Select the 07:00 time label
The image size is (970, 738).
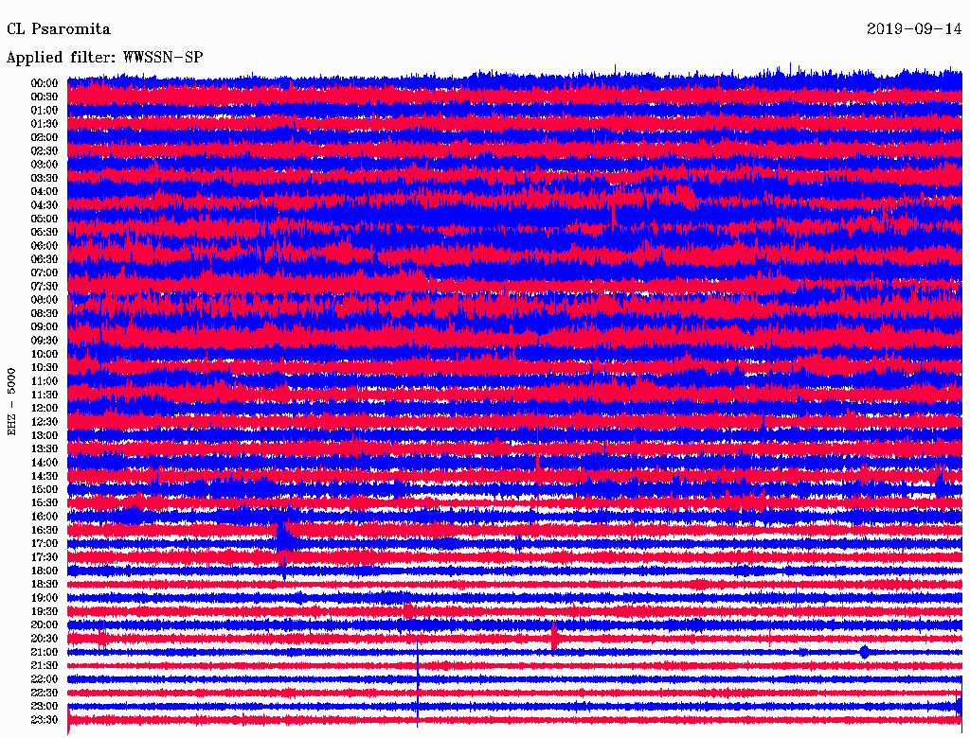(45, 272)
